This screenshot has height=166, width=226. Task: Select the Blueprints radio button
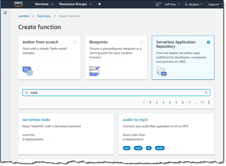pyautogui.click(x=142, y=42)
